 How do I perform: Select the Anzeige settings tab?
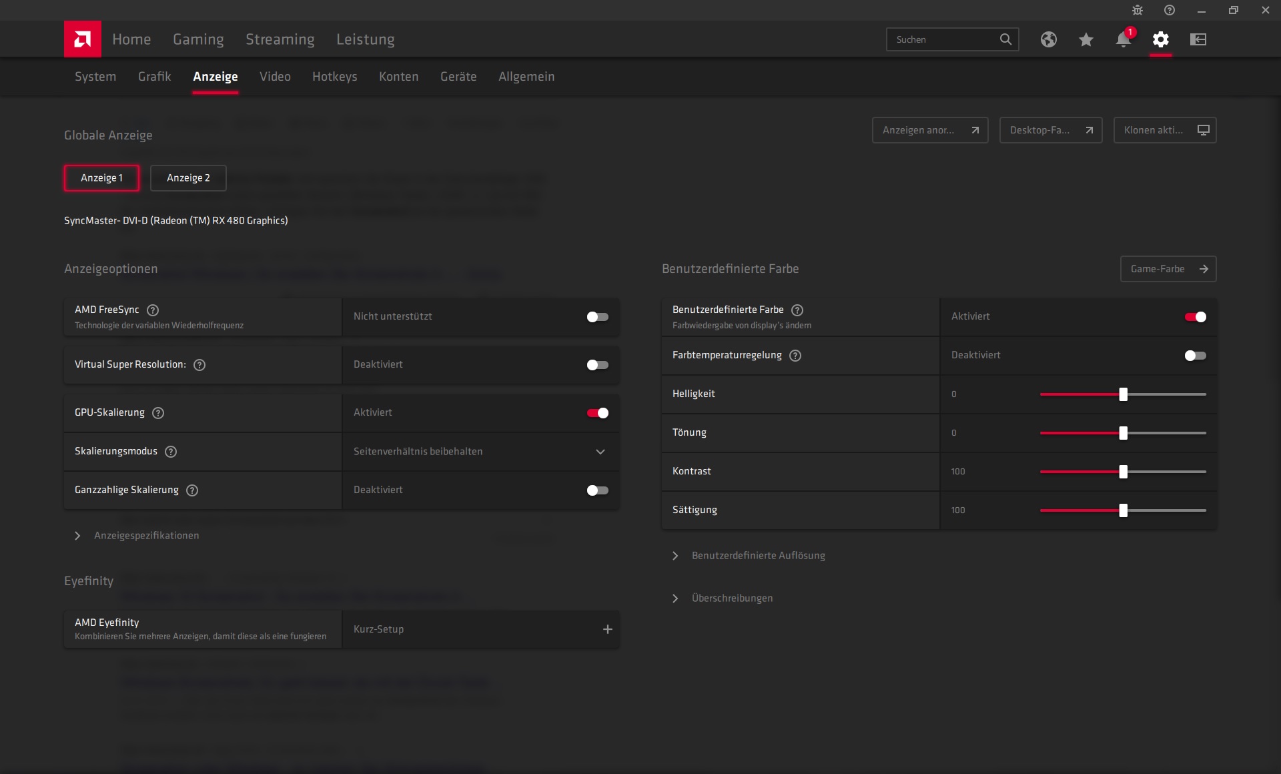216,77
